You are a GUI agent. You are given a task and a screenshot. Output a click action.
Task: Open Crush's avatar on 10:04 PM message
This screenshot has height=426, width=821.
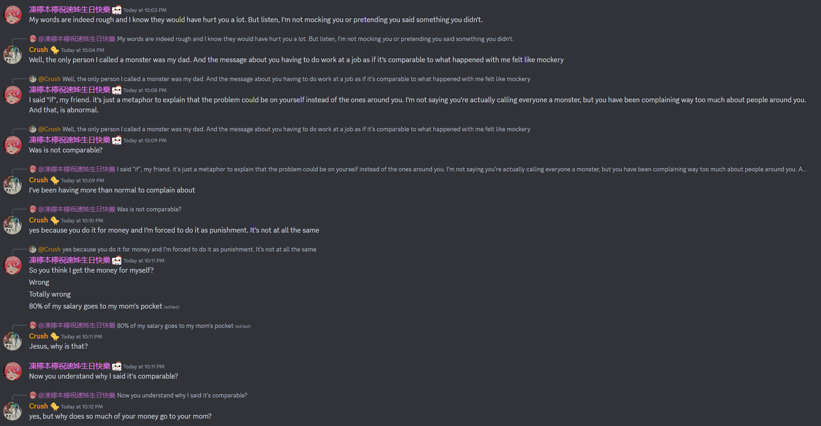(x=12, y=55)
